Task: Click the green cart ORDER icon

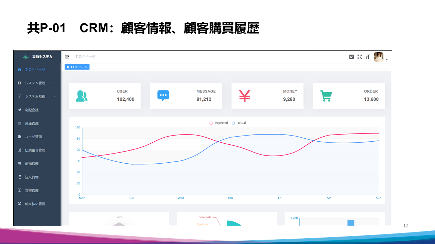Action: 326,96
